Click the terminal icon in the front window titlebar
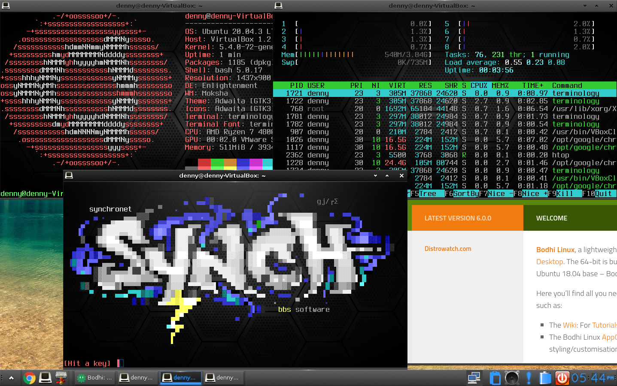This screenshot has width=617, height=386. (69, 175)
